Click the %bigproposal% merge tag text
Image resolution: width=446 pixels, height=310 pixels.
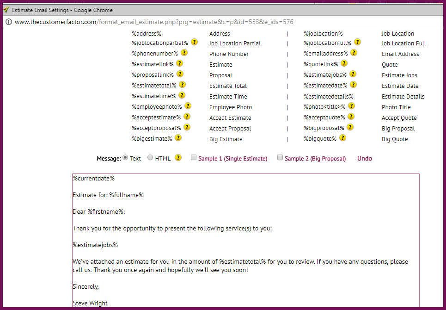324,128
